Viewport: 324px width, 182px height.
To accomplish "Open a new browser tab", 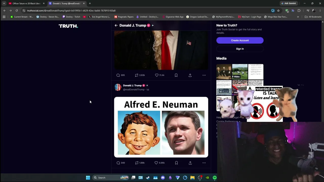I will coord(90,4).
